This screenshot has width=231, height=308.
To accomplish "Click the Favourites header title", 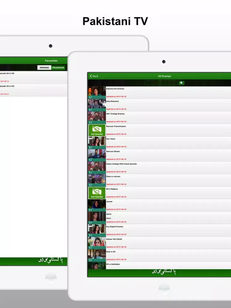I will [51, 61].
